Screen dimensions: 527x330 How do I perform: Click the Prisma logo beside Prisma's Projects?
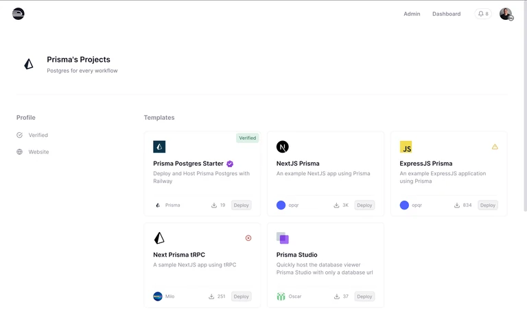(x=29, y=64)
